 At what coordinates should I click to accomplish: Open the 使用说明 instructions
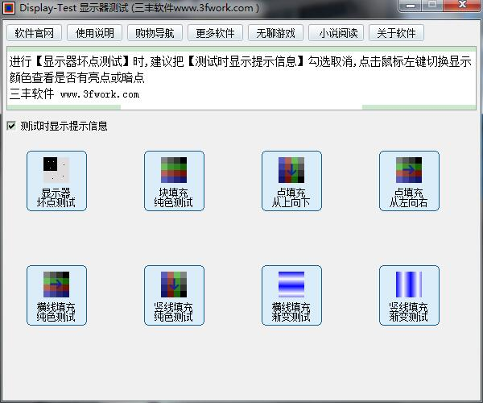click(95, 33)
